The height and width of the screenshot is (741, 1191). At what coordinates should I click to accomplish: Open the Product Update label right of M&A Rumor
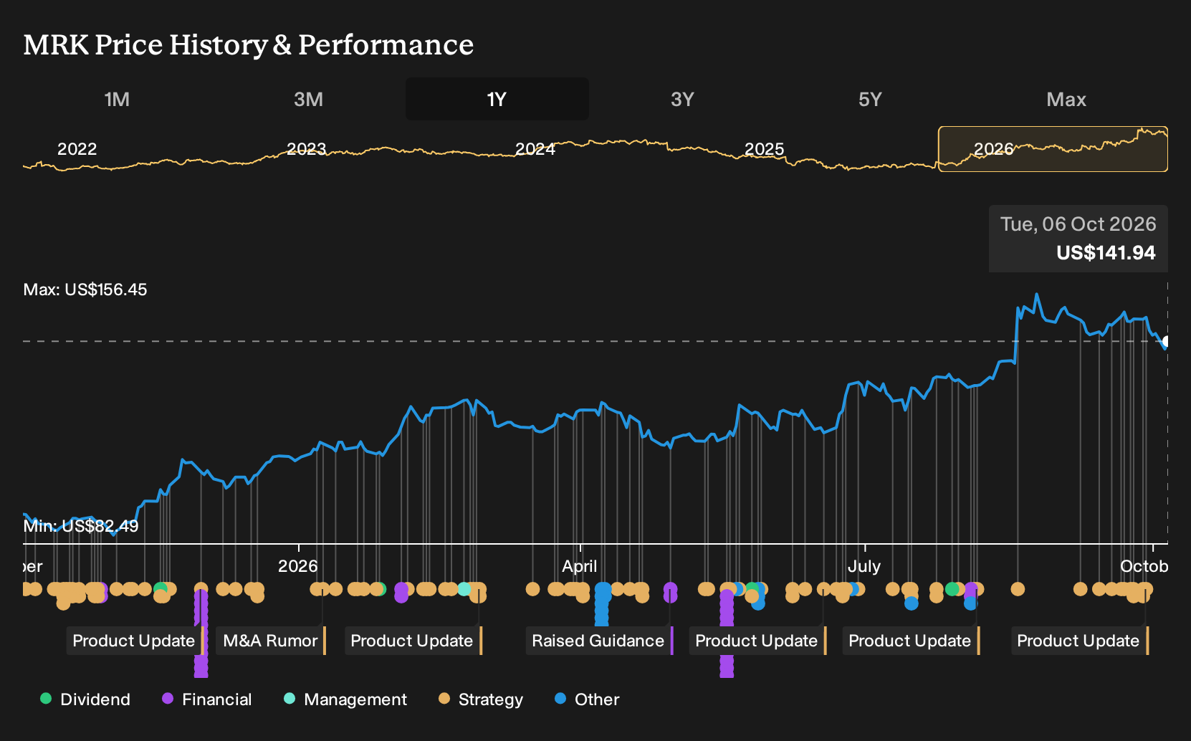point(413,641)
